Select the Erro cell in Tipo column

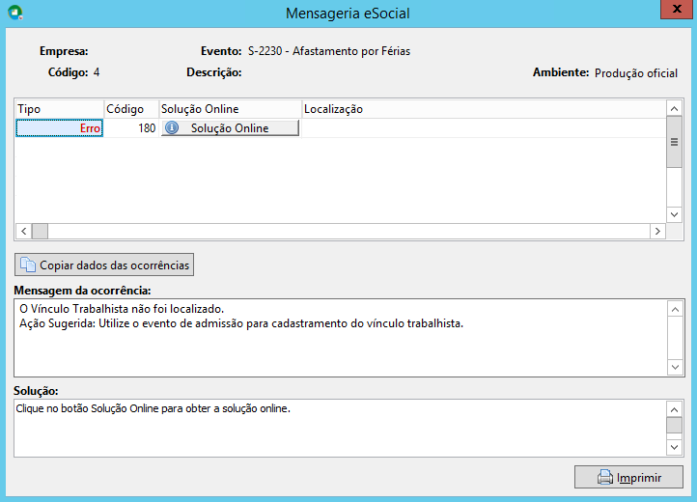pos(59,128)
